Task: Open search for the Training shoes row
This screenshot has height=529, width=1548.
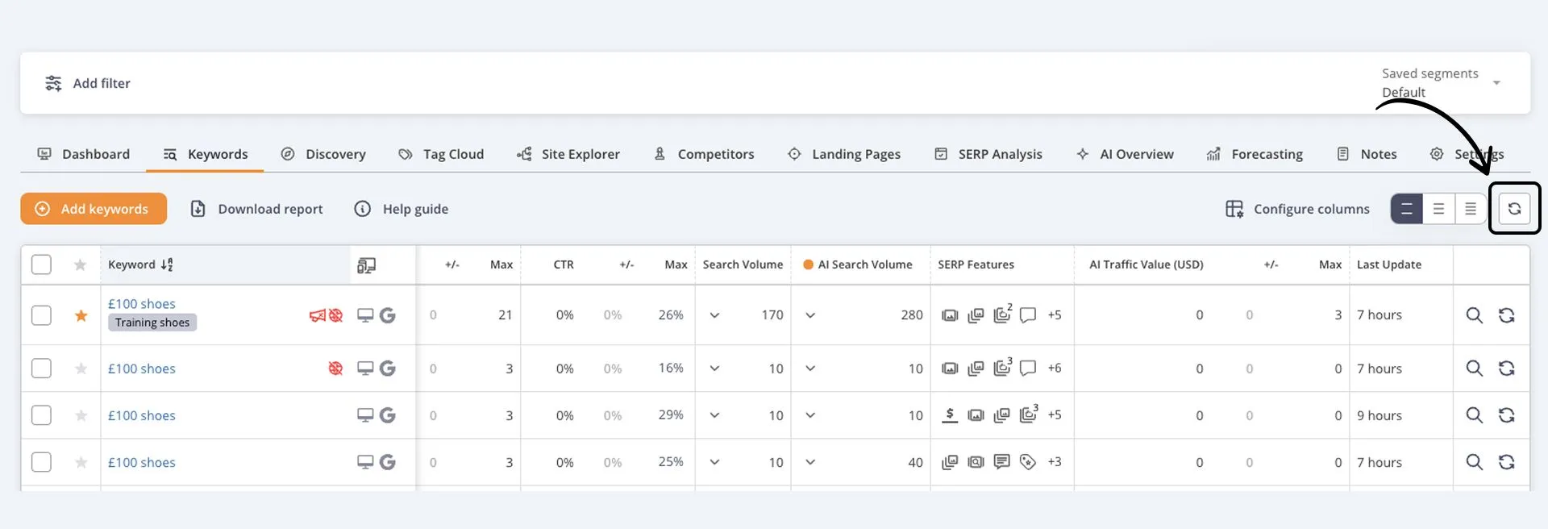Action: (x=1474, y=315)
